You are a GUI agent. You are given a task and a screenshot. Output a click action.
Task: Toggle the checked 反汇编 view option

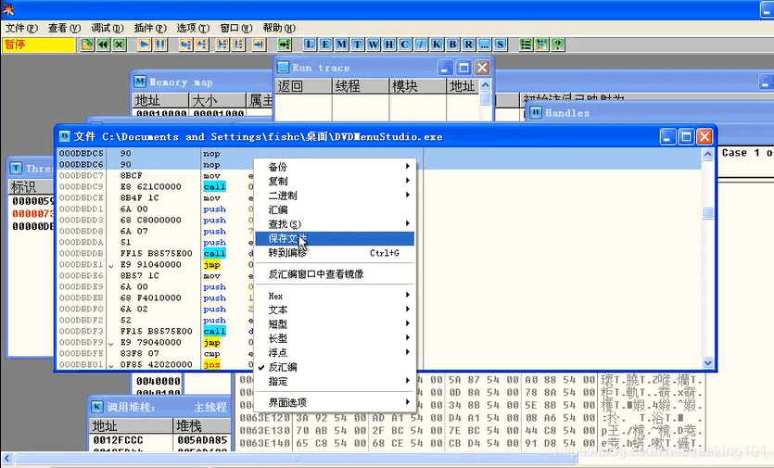(x=335, y=367)
